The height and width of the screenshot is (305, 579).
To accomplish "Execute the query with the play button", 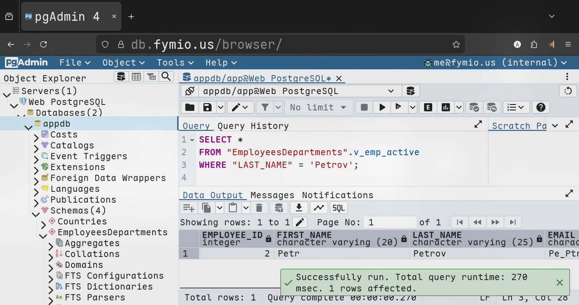I will [382, 107].
